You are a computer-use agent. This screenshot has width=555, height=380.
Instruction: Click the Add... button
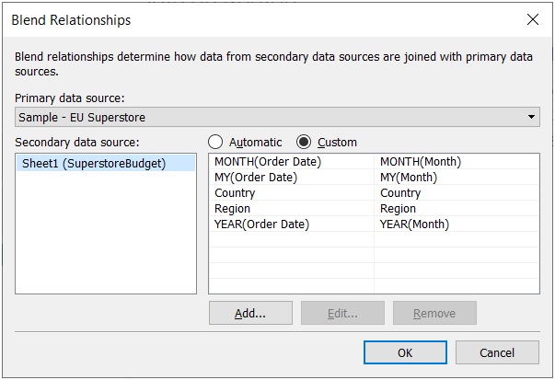(250, 313)
